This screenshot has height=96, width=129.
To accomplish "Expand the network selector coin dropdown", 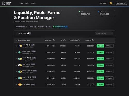I will point(112,3).
